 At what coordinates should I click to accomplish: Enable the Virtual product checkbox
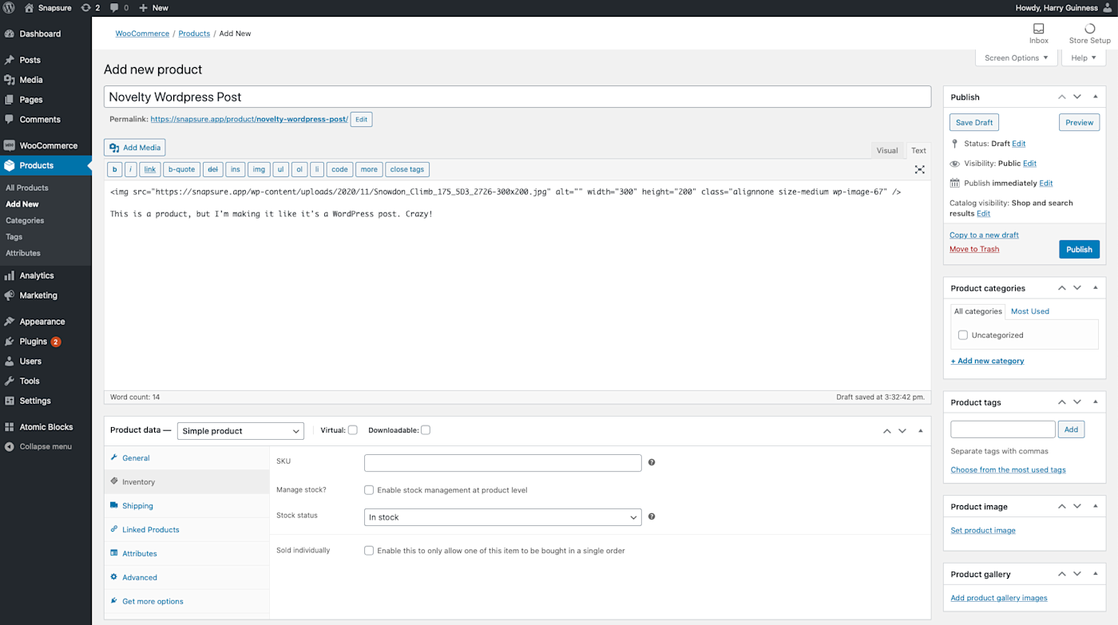(352, 430)
